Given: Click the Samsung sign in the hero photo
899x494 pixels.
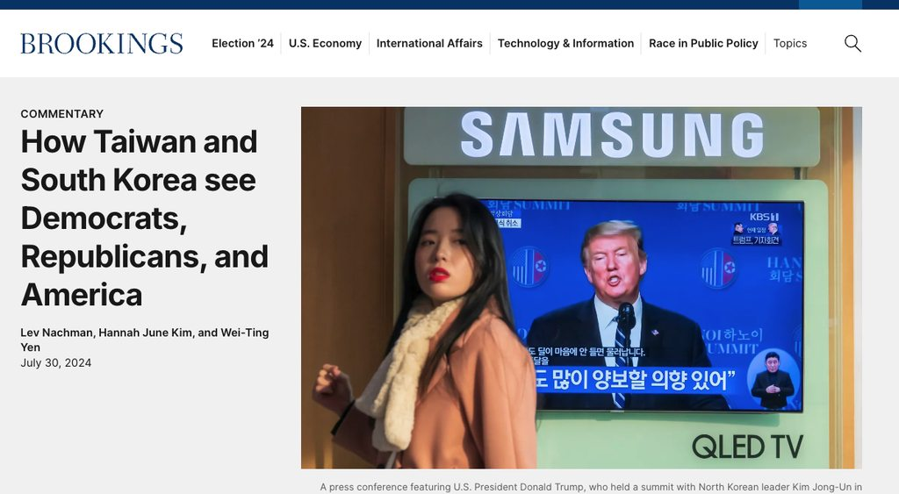Looking at the screenshot, I should click(612, 135).
